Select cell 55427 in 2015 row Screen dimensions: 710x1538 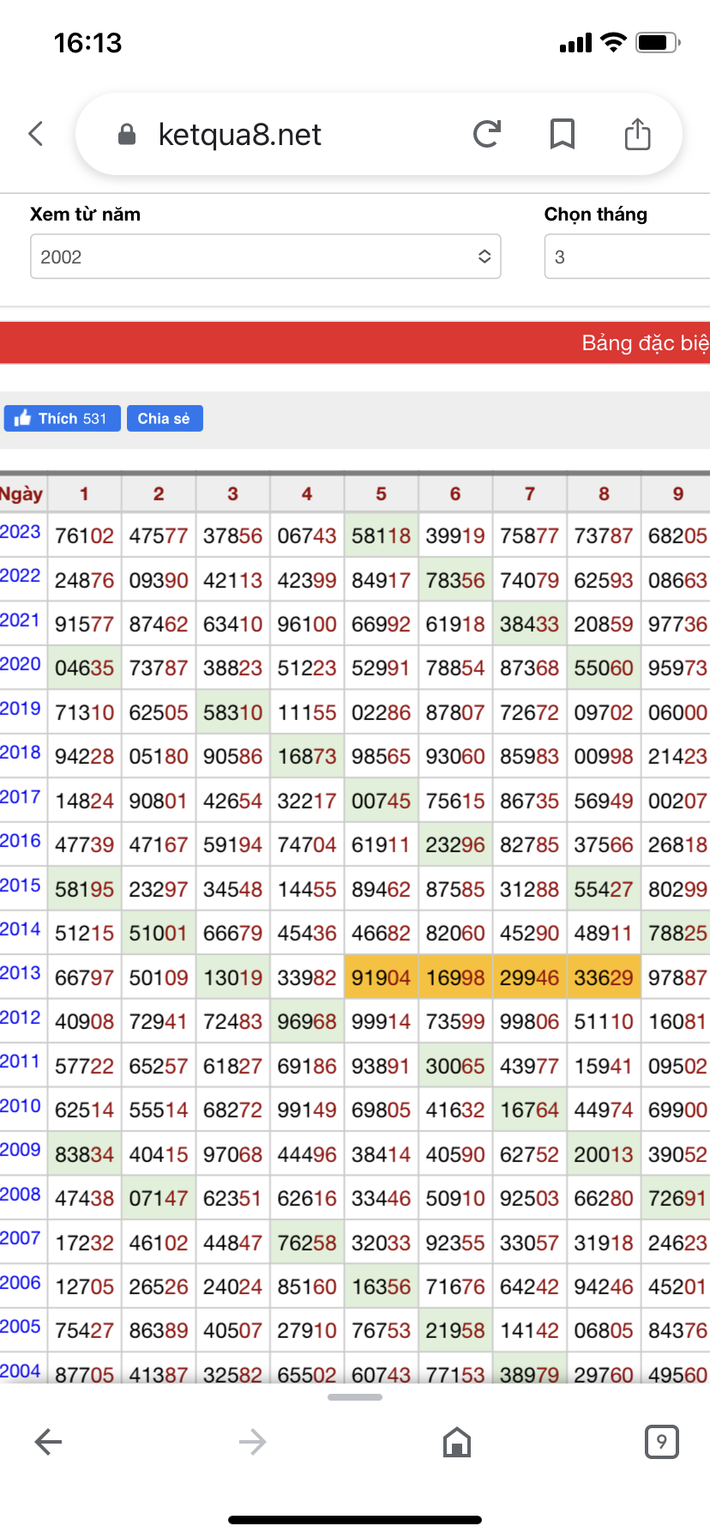click(604, 889)
